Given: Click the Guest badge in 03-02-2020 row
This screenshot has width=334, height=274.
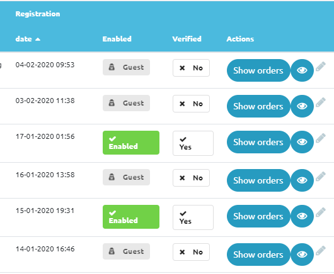Looking at the screenshot, I should point(126,103).
